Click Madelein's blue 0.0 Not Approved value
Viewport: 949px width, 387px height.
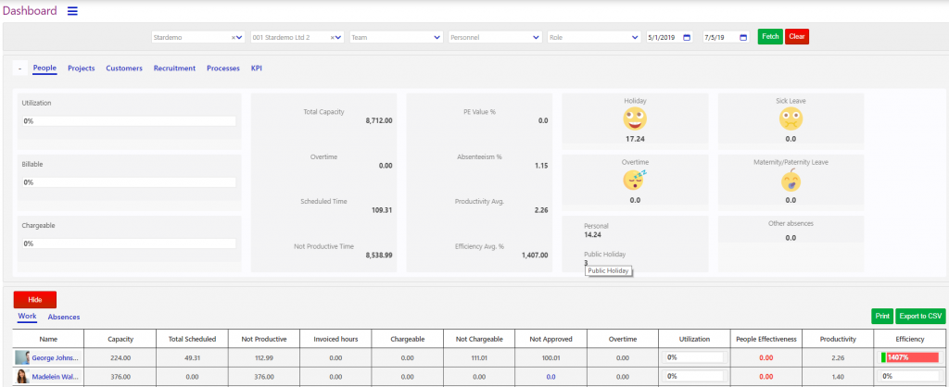(550, 376)
